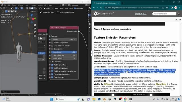
Task: Open the Chrome icon in the taskbar
Action: click(x=125, y=99)
